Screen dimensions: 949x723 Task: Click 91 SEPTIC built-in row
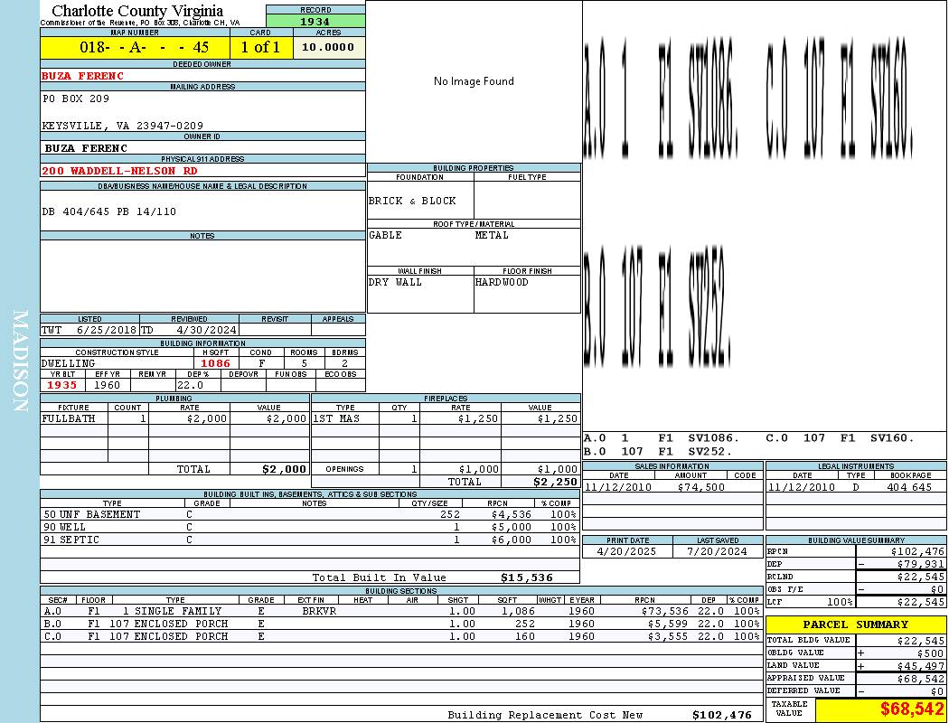pos(310,540)
